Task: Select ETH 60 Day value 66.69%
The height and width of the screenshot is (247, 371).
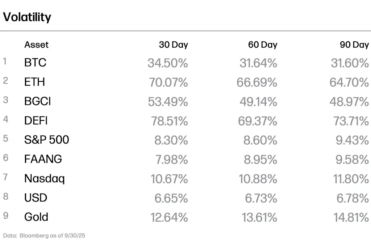Action: click(257, 82)
